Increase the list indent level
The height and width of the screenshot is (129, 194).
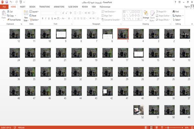[89, 13]
